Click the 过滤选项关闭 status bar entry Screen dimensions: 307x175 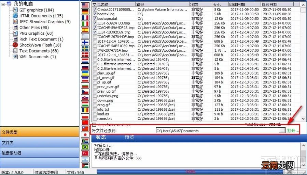pos(46,173)
